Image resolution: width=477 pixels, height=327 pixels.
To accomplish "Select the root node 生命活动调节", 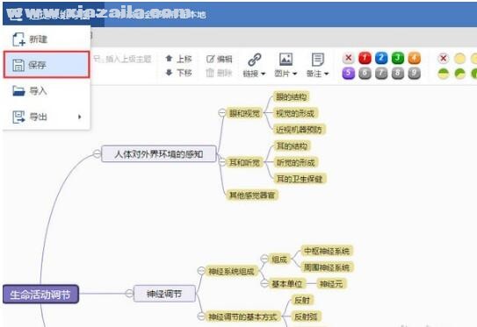I will 40,295.
